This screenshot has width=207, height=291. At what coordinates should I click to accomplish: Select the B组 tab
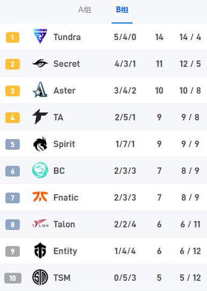pyautogui.click(x=122, y=10)
